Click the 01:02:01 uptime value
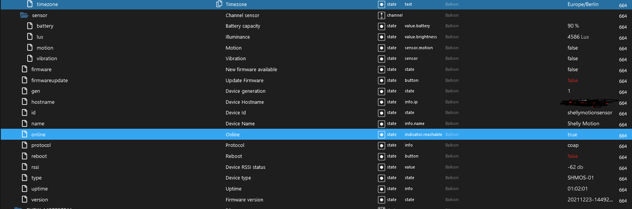Screen dimensions: 632x209 577,189
